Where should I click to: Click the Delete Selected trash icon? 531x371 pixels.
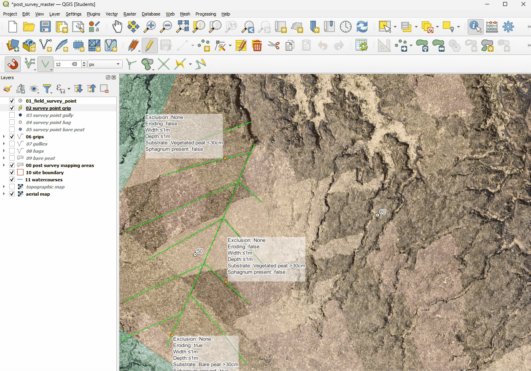tap(257, 46)
